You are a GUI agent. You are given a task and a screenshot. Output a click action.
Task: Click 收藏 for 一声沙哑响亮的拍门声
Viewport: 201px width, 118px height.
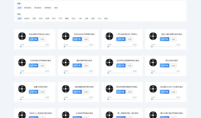click(x=130, y=39)
